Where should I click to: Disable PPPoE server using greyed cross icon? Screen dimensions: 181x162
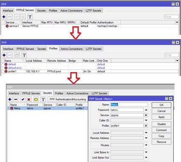pyautogui.click(x=23, y=17)
